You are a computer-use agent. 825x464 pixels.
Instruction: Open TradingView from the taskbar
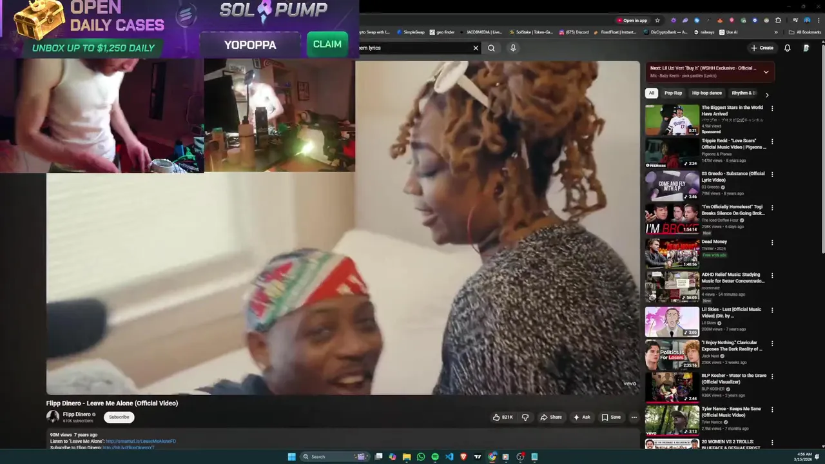click(478, 456)
